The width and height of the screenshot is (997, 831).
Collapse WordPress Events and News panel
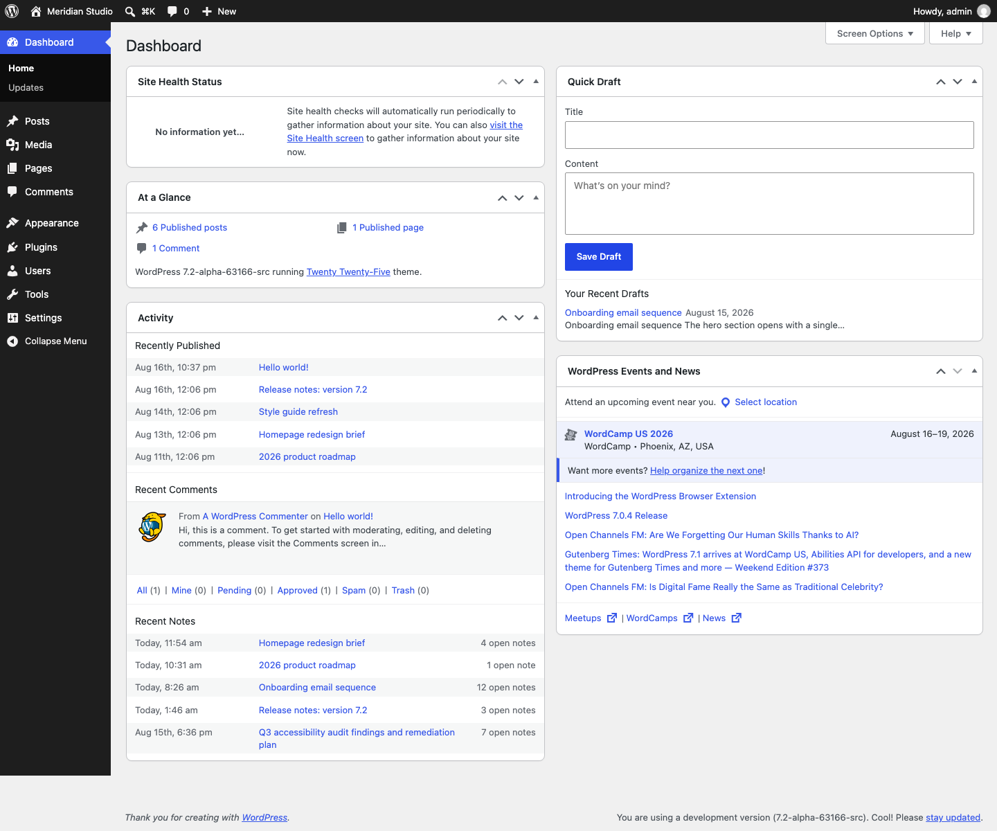pos(974,371)
